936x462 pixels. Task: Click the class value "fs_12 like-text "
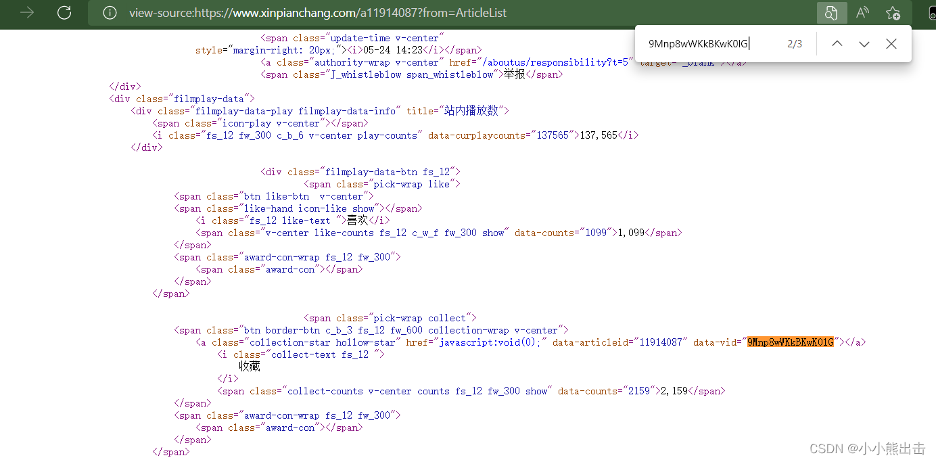tap(293, 221)
